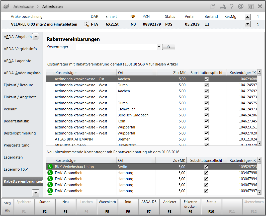The image size is (266, 216).
Task: Toggle Substitutionspflicht for actimonda Ost Aachen
Action: [x=206, y=79]
